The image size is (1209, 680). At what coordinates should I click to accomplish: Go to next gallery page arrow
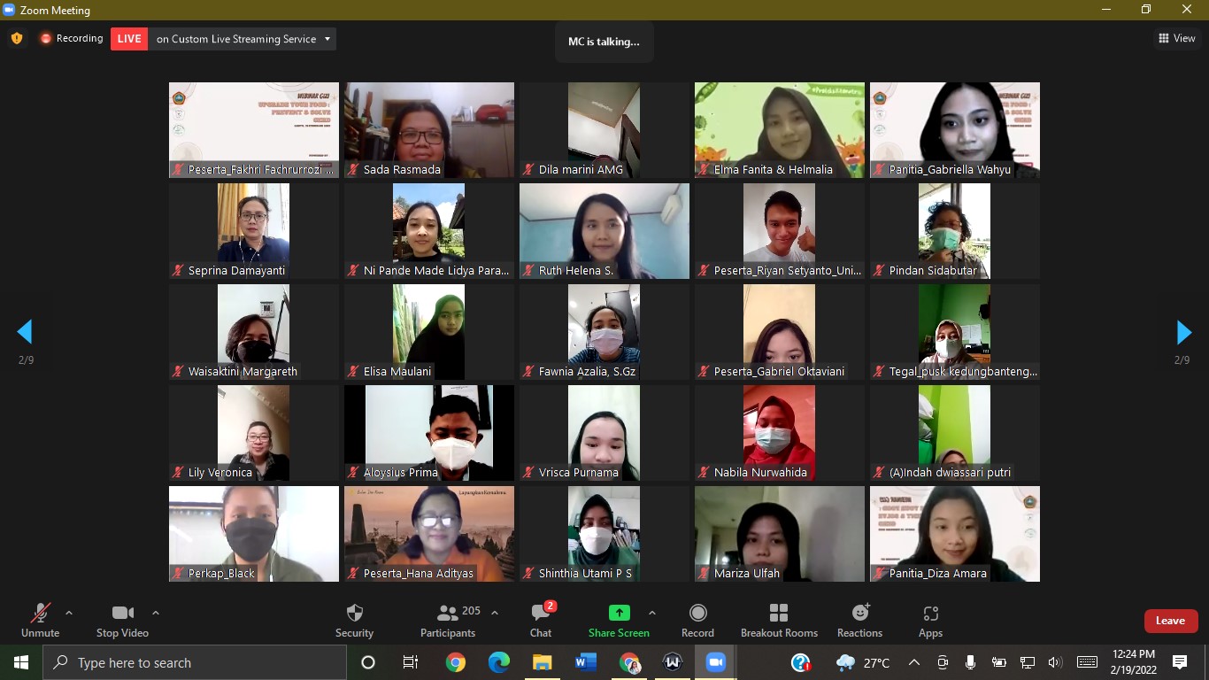point(1183,332)
